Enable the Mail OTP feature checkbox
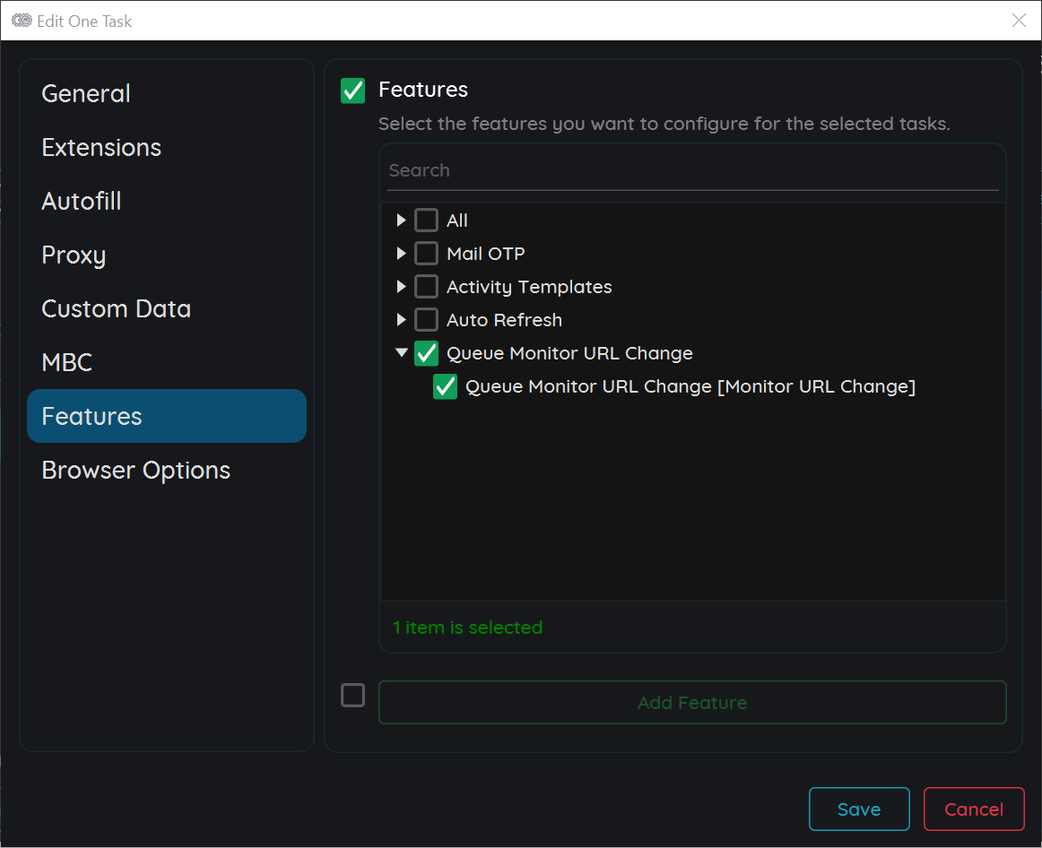The width and height of the screenshot is (1042, 848). pyautogui.click(x=426, y=253)
